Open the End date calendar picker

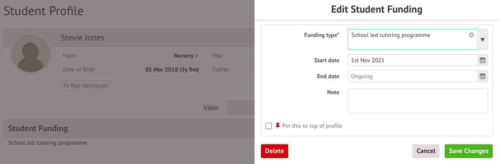pos(483,76)
